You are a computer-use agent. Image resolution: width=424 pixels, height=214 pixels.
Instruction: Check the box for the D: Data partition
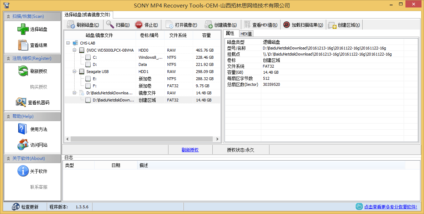(x=88, y=64)
